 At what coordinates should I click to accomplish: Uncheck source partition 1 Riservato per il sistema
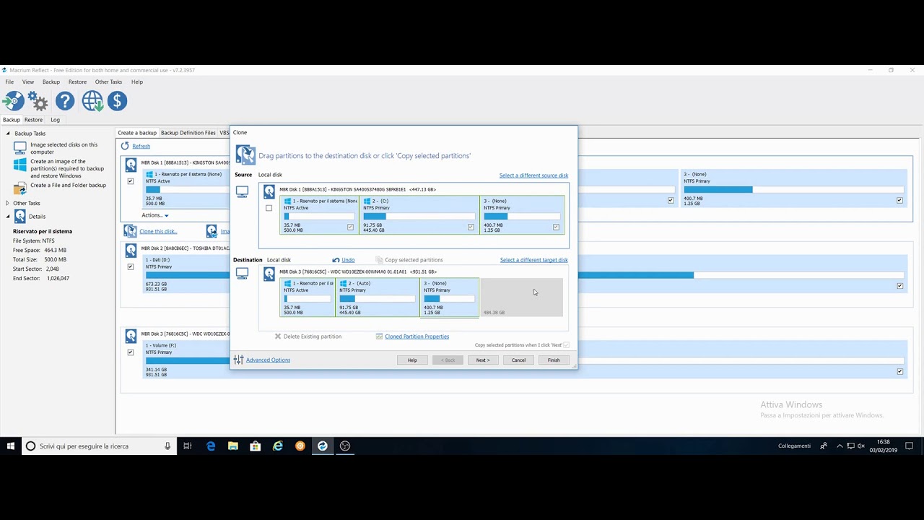click(x=350, y=227)
